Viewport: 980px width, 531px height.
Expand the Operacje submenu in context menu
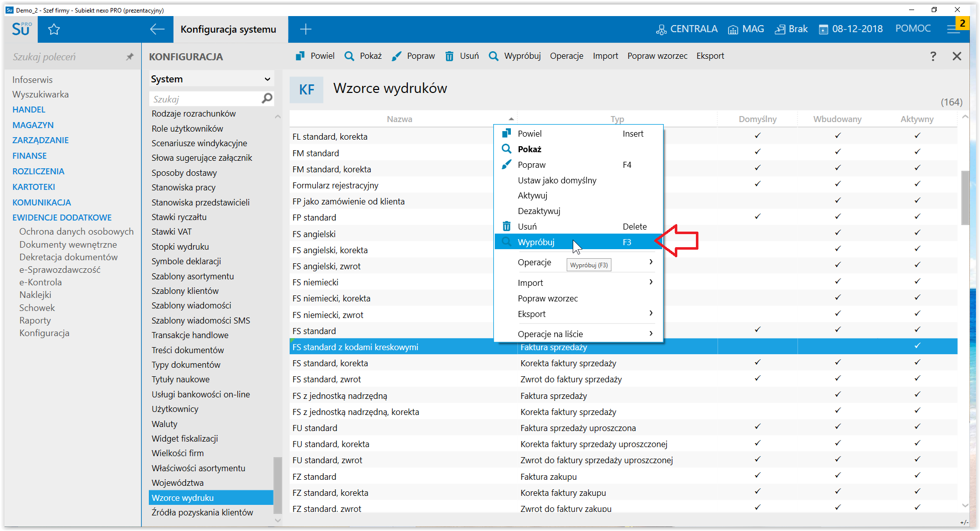(x=578, y=262)
